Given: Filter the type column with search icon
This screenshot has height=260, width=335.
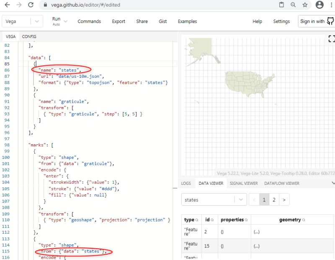Looking at the screenshot, I should tap(197, 220).
